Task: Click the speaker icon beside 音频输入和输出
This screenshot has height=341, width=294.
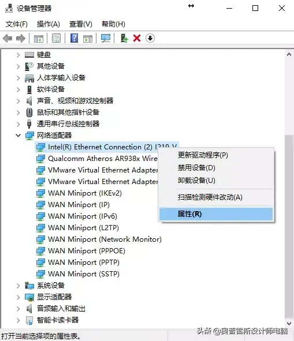Action: pyautogui.click(x=29, y=309)
